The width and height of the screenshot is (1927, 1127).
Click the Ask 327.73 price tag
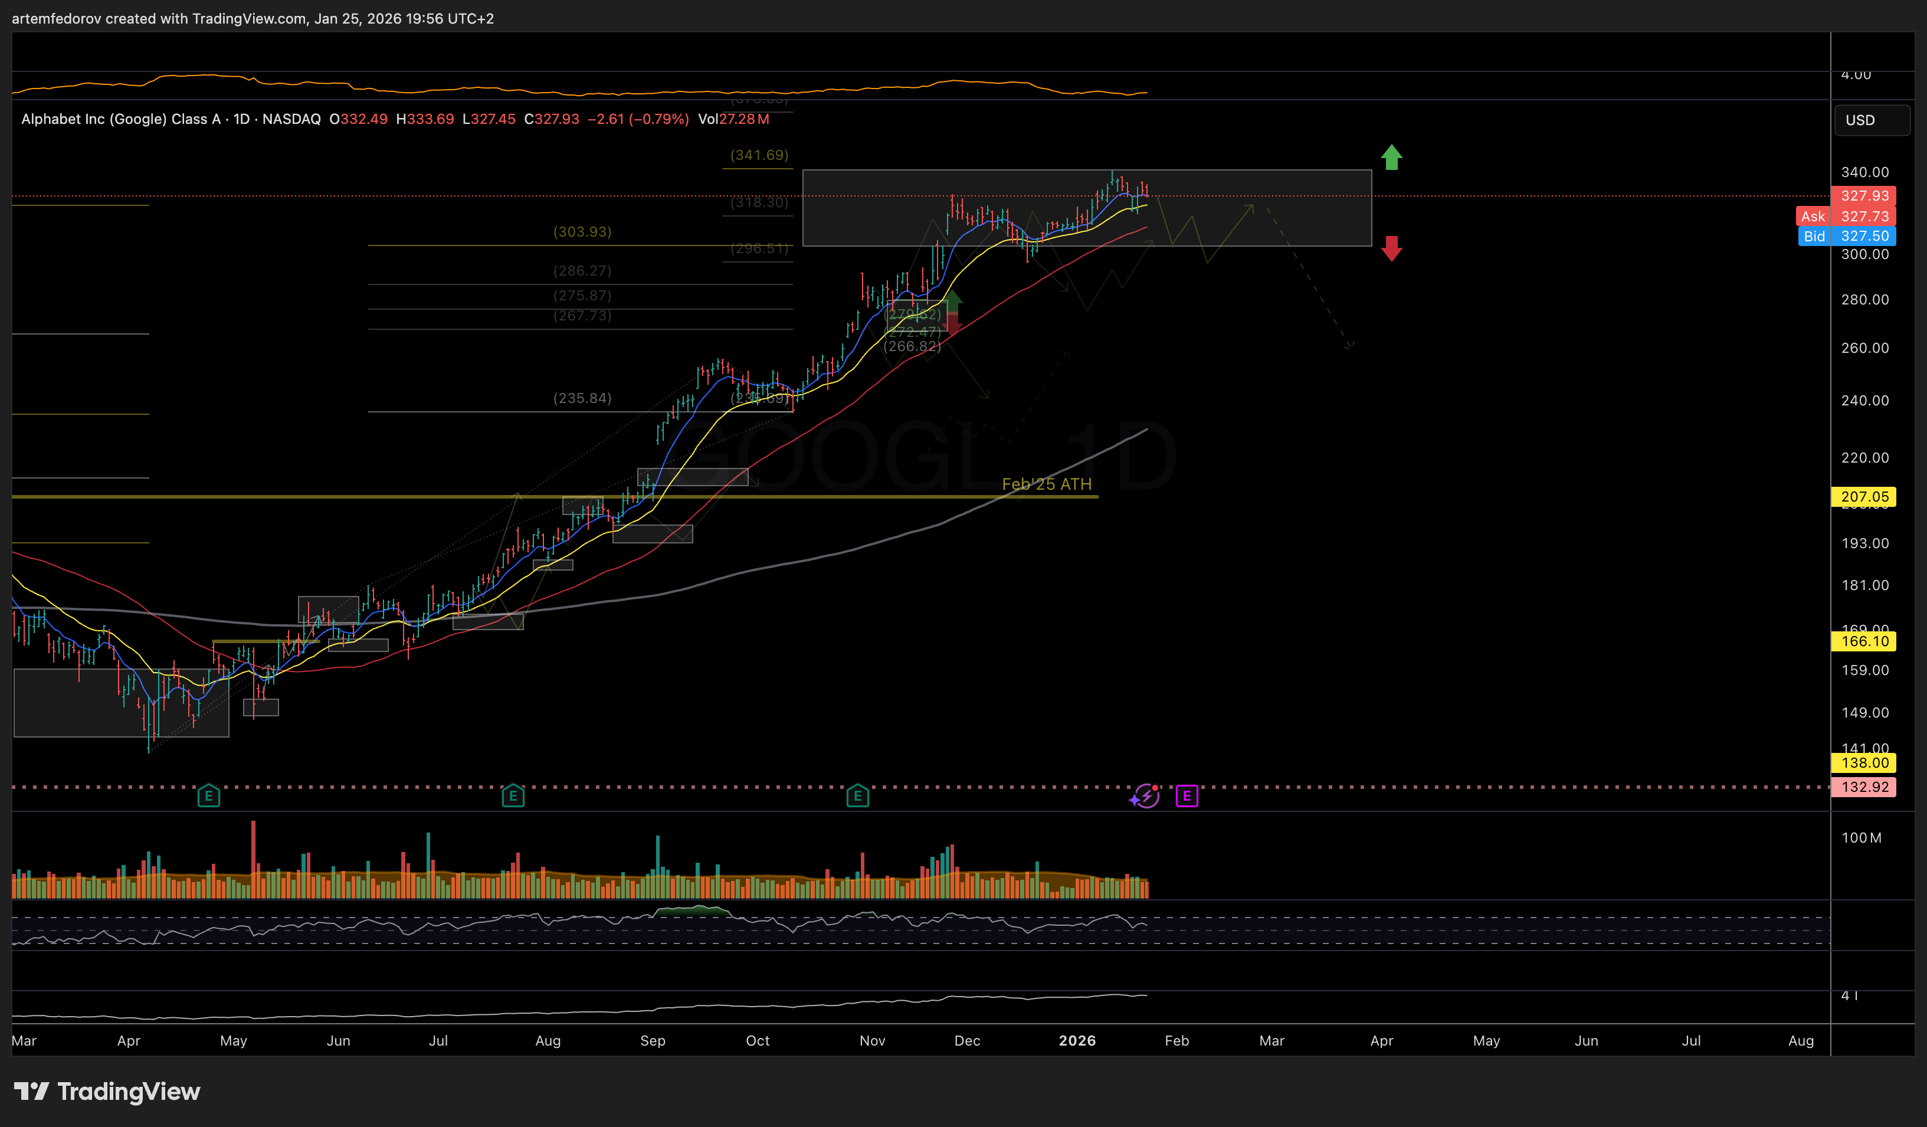tap(1846, 217)
